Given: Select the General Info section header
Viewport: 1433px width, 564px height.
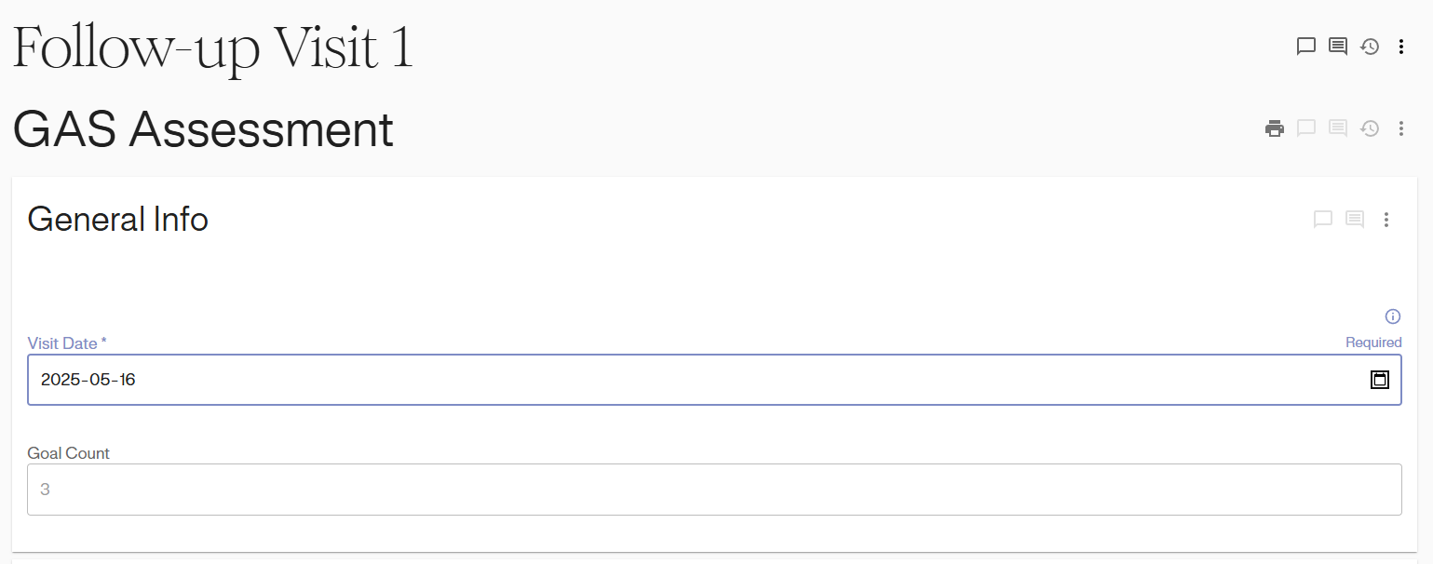Looking at the screenshot, I should (x=118, y=220).
